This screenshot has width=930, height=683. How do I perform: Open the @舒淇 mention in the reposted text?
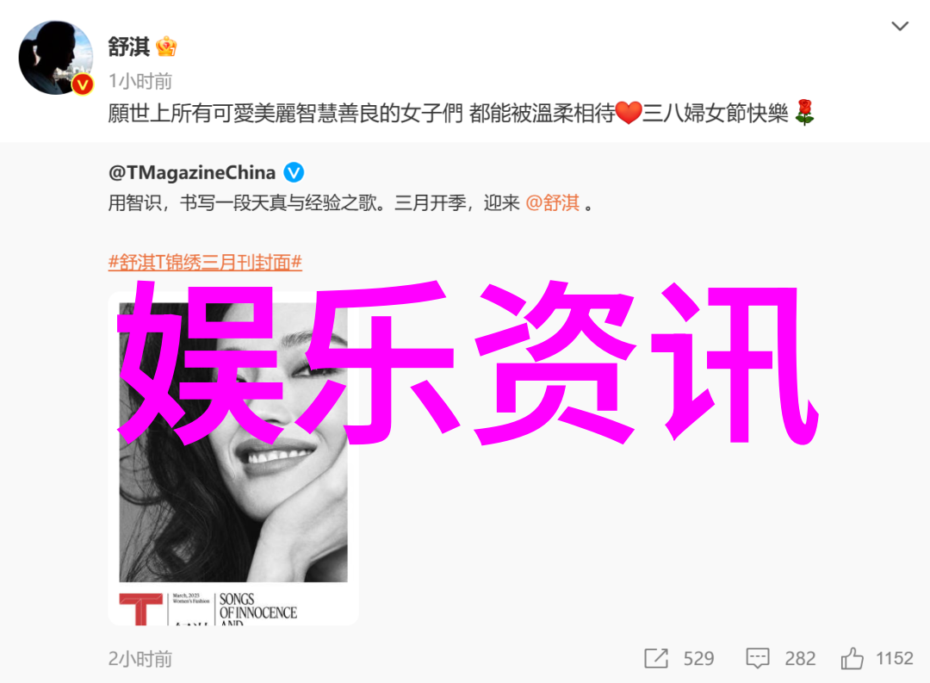coord(552,203)
